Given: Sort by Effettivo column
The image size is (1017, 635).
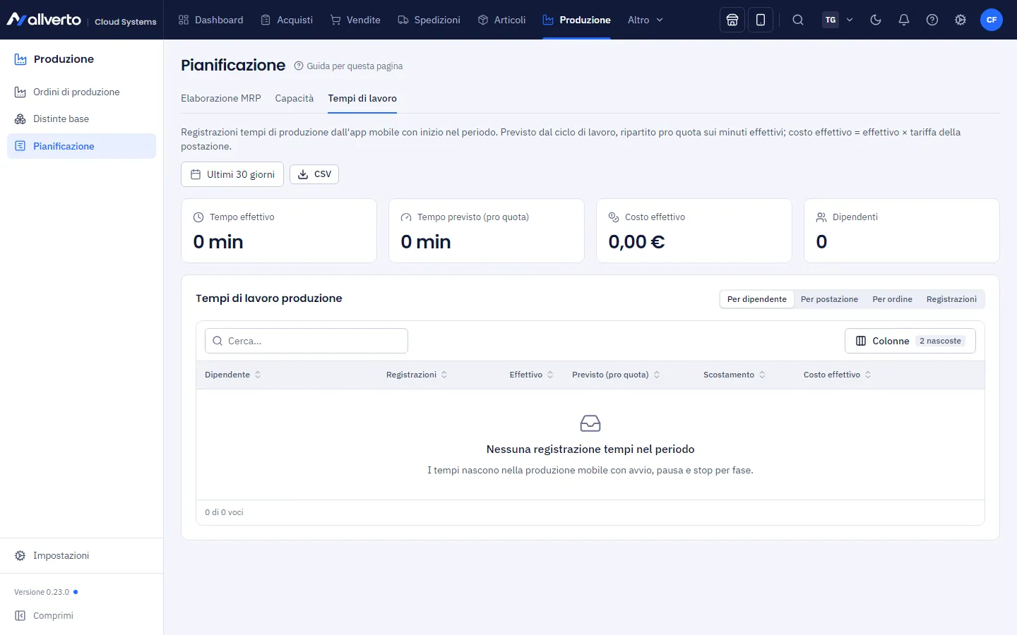Looking at the screenshot, I should pyautogui.click(x=532, y=375).
